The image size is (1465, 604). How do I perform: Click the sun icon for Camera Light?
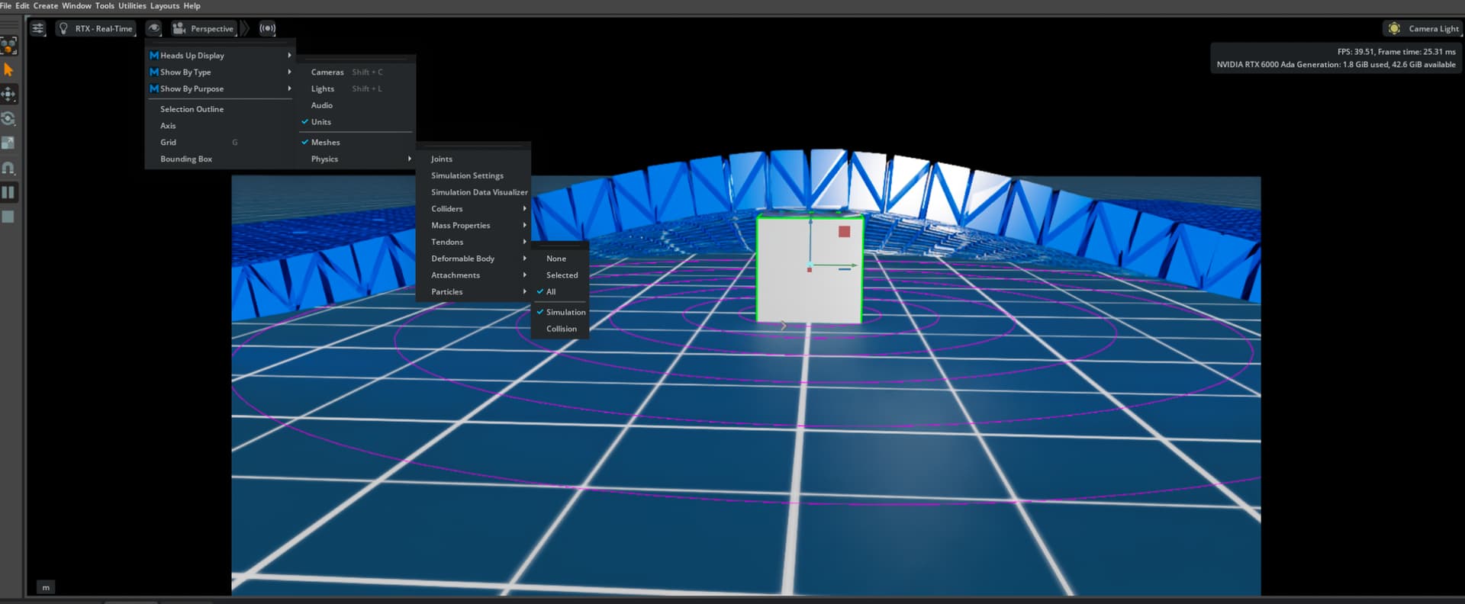pos(1394,28)
